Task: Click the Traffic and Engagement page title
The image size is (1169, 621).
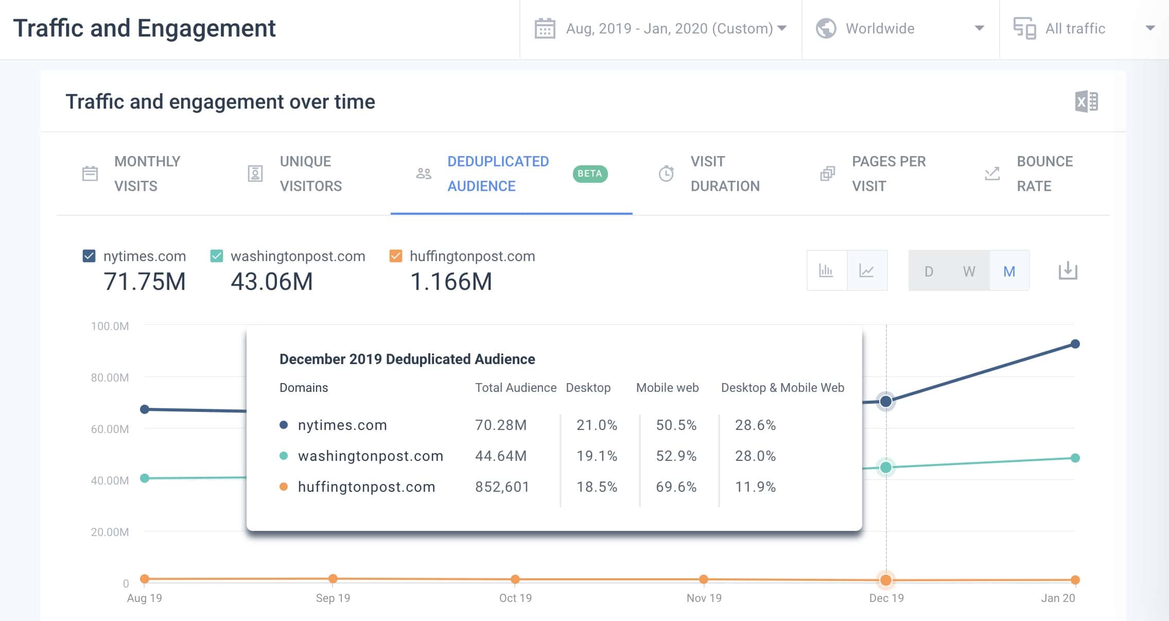Action: [x=145, y=28]
